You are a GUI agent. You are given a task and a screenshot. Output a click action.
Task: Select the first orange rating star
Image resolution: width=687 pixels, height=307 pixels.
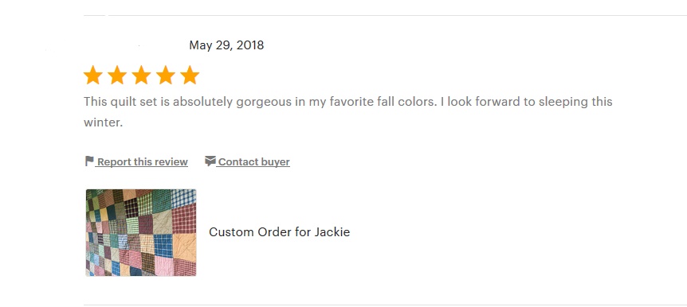point(93,76)
